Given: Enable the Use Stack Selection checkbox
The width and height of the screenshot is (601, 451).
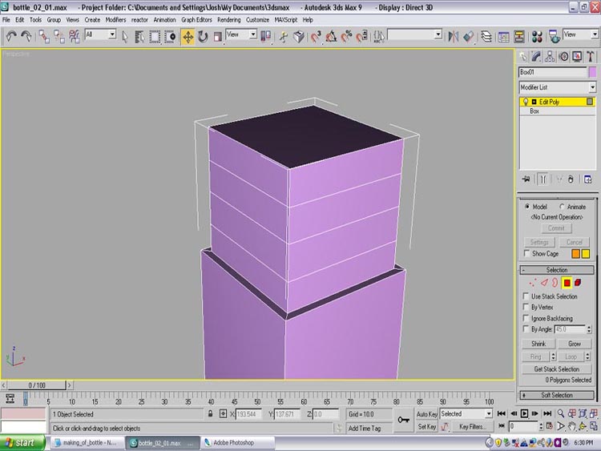Looking at the screenshot, I should point(526,296).
